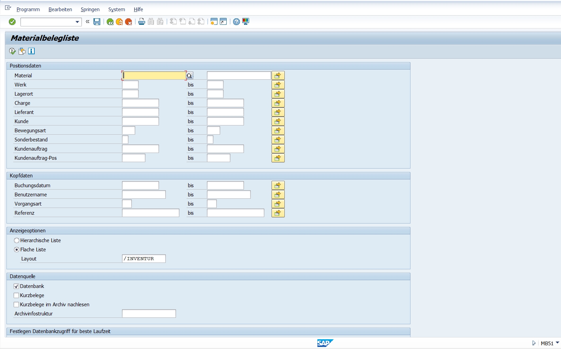
Task: Open the System menu
Action: coord(117,9)
